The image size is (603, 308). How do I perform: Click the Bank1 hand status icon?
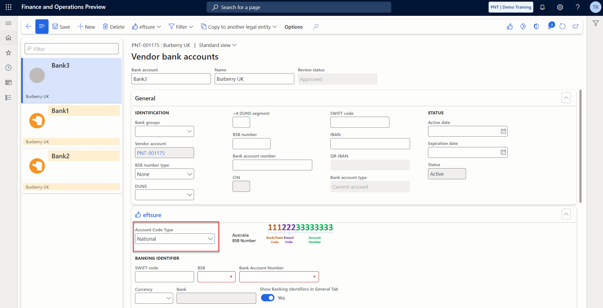coord(37,121)
